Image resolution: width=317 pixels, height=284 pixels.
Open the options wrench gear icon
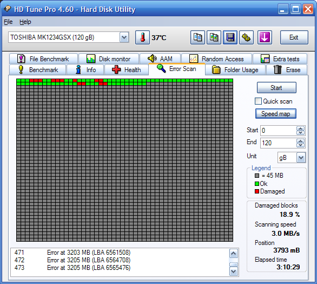coord(246,37)
